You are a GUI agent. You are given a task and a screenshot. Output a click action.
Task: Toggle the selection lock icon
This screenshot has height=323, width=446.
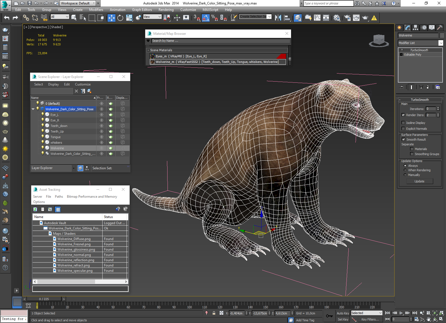point(214,313)
